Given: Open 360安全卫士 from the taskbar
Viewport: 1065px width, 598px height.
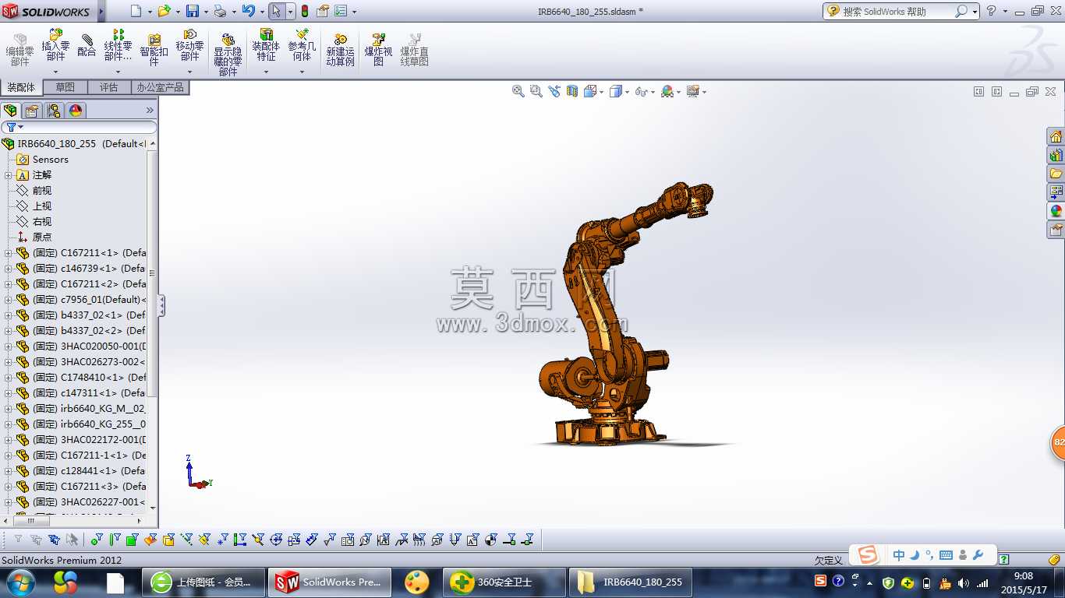Looking at the screenshot, I should point(504,582).
